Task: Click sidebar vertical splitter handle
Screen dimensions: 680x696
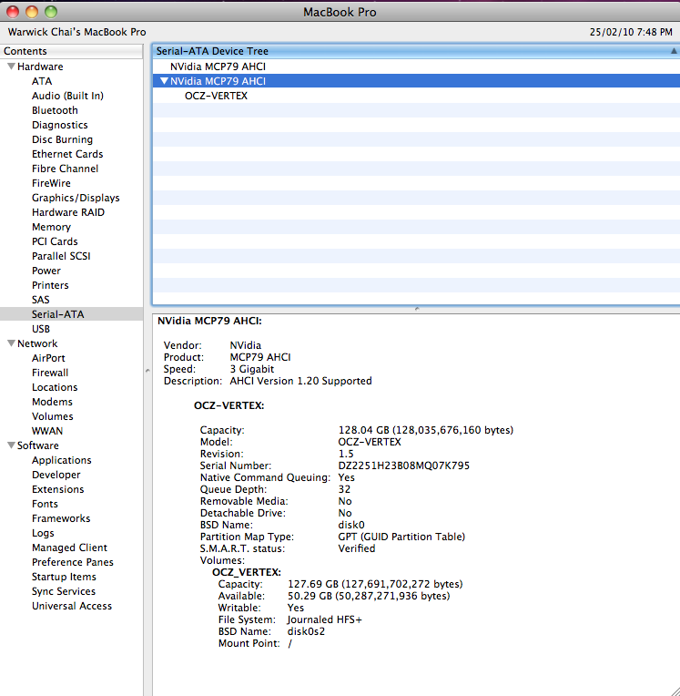Action: pyautogui.click(x=147, y=370)
